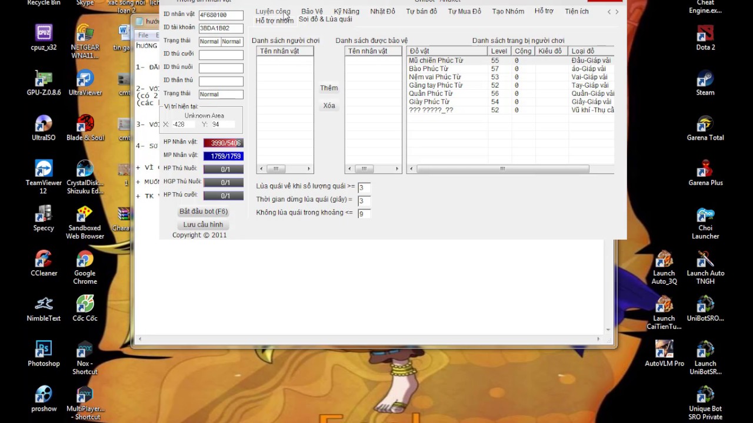The width and height of the screenshot is (753, 423).
Task: Select the Kỹ Năng tab
Action: click(x=346, y=11)
